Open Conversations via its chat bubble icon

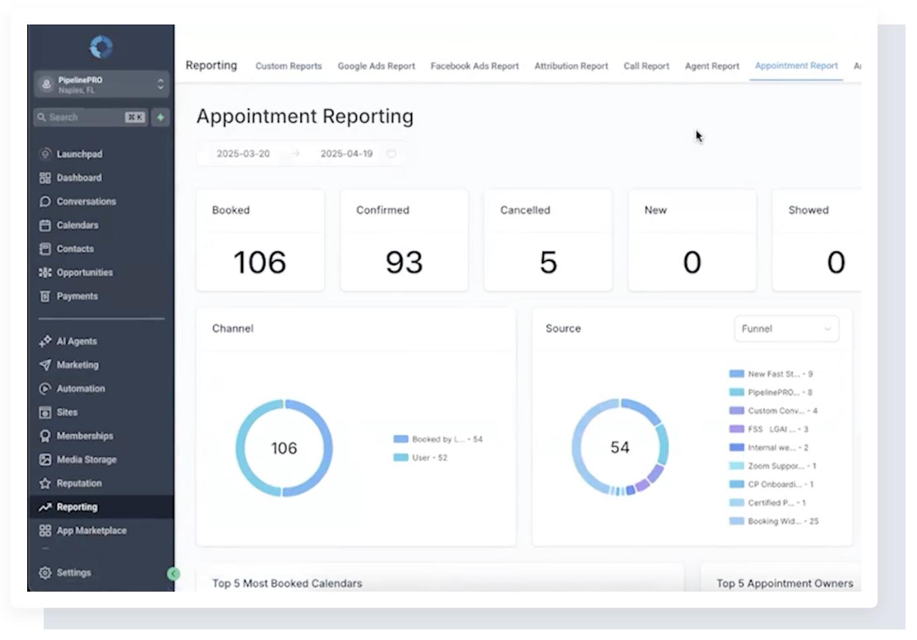[x=45, y=201]
